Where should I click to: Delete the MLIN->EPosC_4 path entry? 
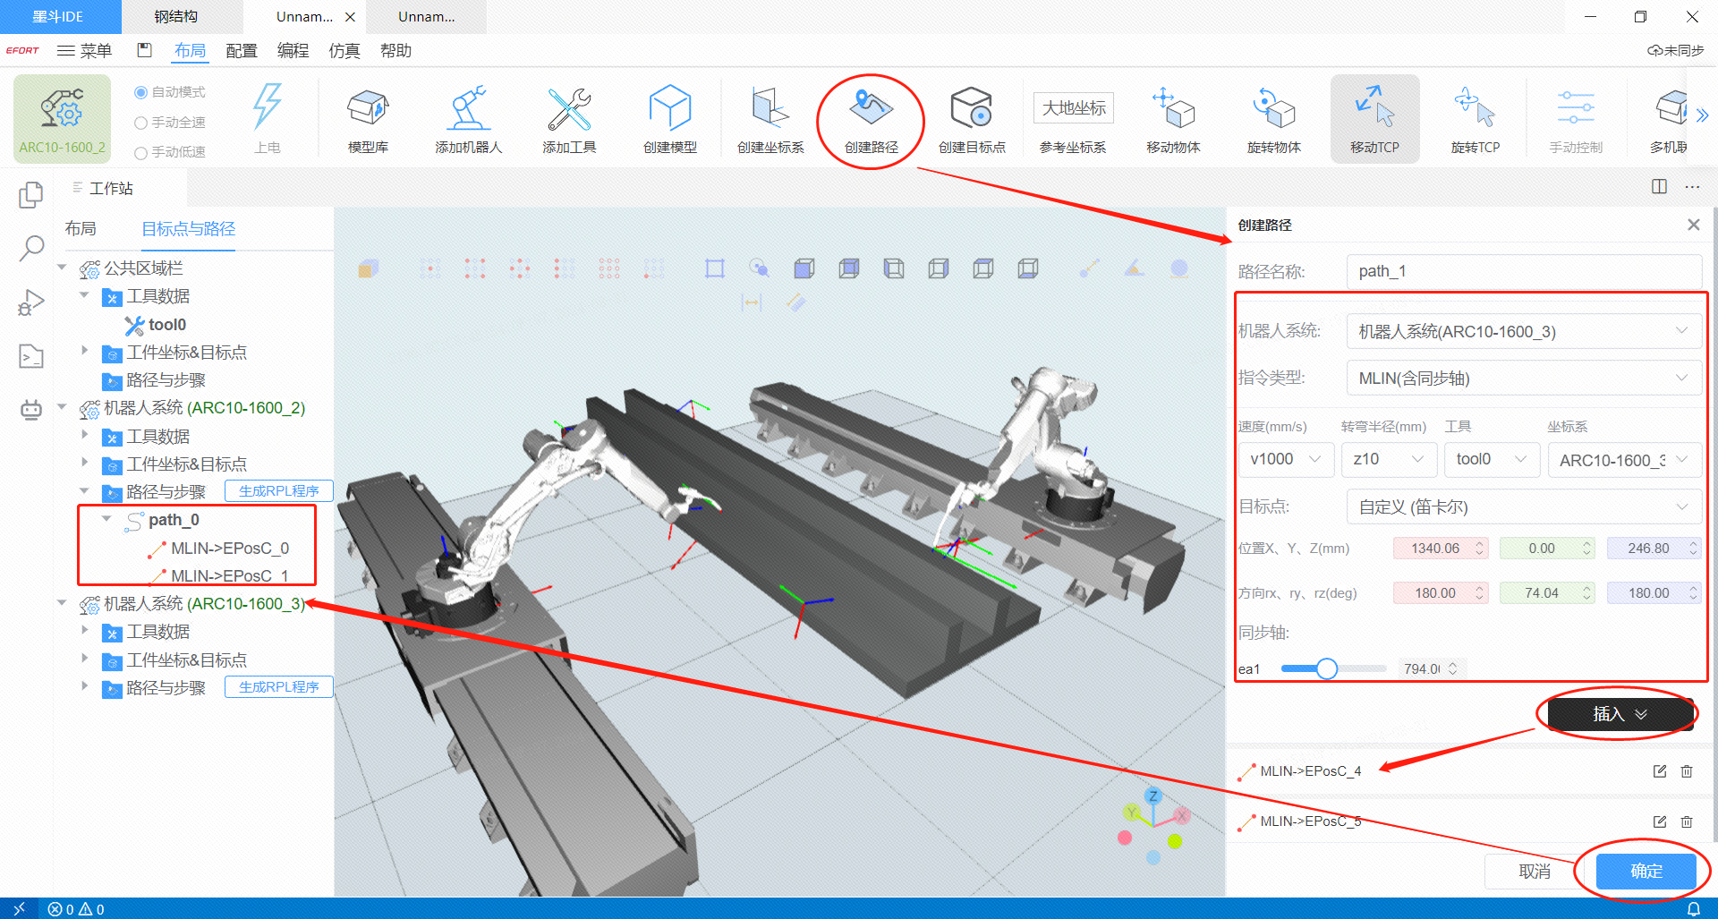point(1687,771)
